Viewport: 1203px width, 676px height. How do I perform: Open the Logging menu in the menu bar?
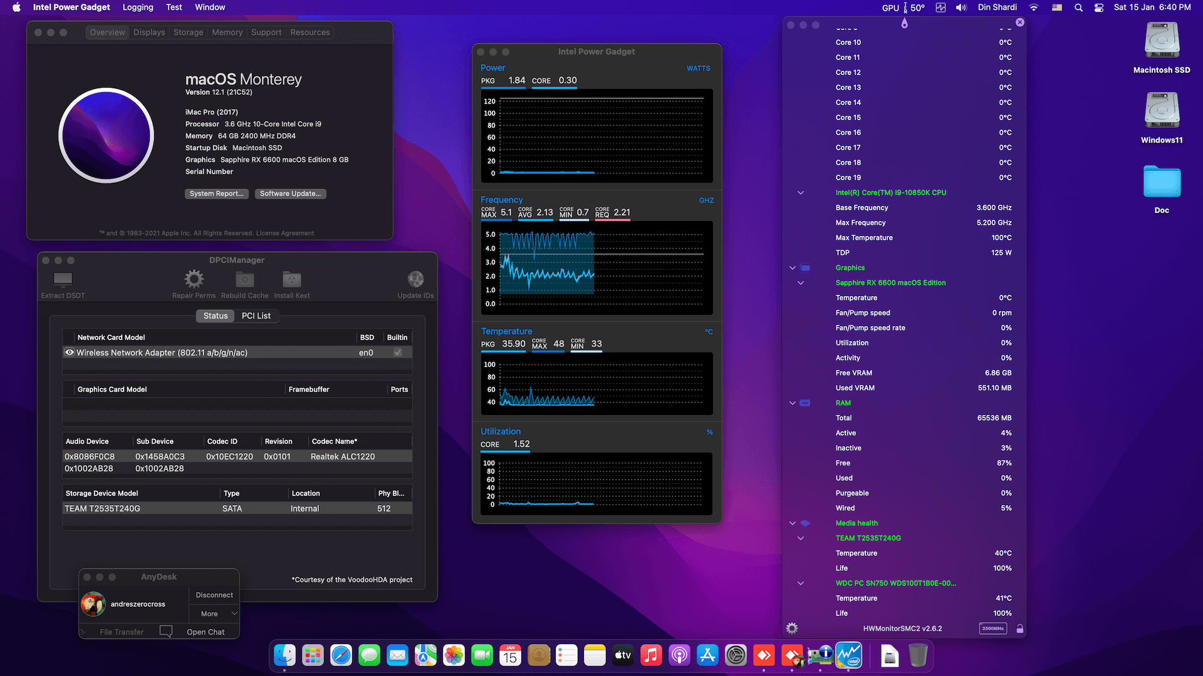[x=137, y=7]
